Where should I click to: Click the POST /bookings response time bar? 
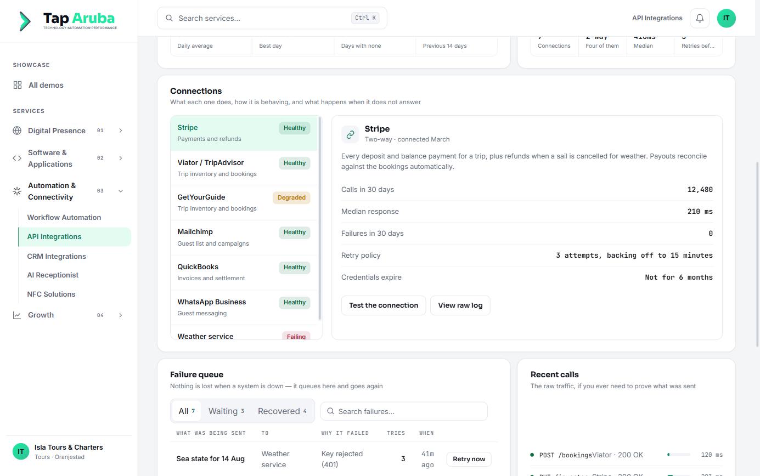point(679,455)
